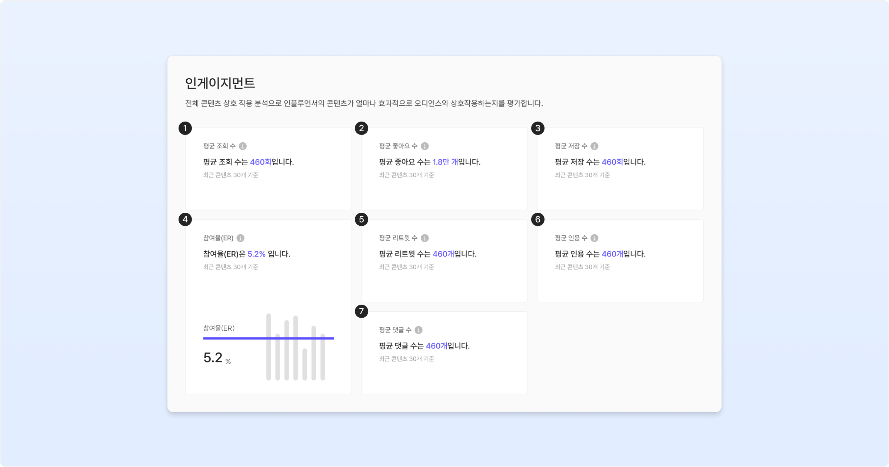Click info icon beside 평균 리트윗 수
This screenshot has height=467, width=889.
pyautogui.click(x=425, y=238)
